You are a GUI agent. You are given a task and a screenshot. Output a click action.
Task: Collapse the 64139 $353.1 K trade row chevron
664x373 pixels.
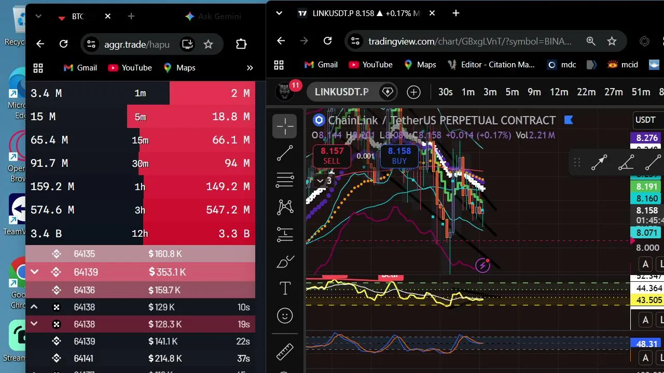click(34, 272)
